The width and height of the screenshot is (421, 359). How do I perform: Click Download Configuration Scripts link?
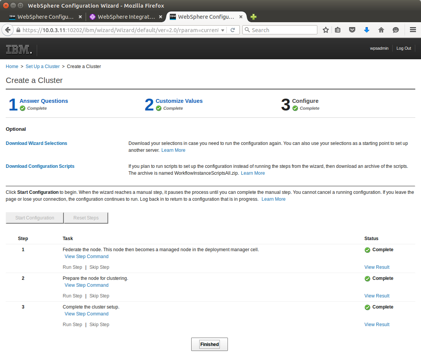pos(40,166)
